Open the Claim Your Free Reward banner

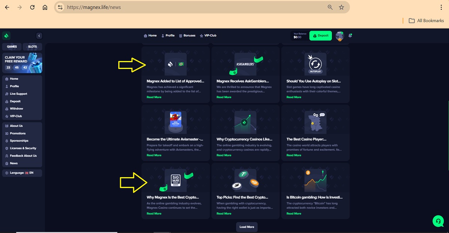tap(22, 63)
